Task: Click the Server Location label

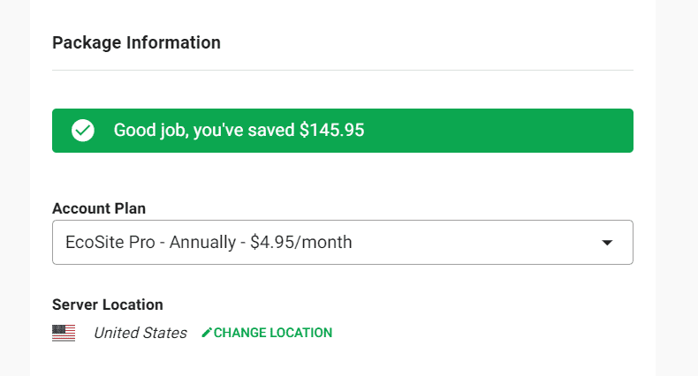Action: pos(107,305)
